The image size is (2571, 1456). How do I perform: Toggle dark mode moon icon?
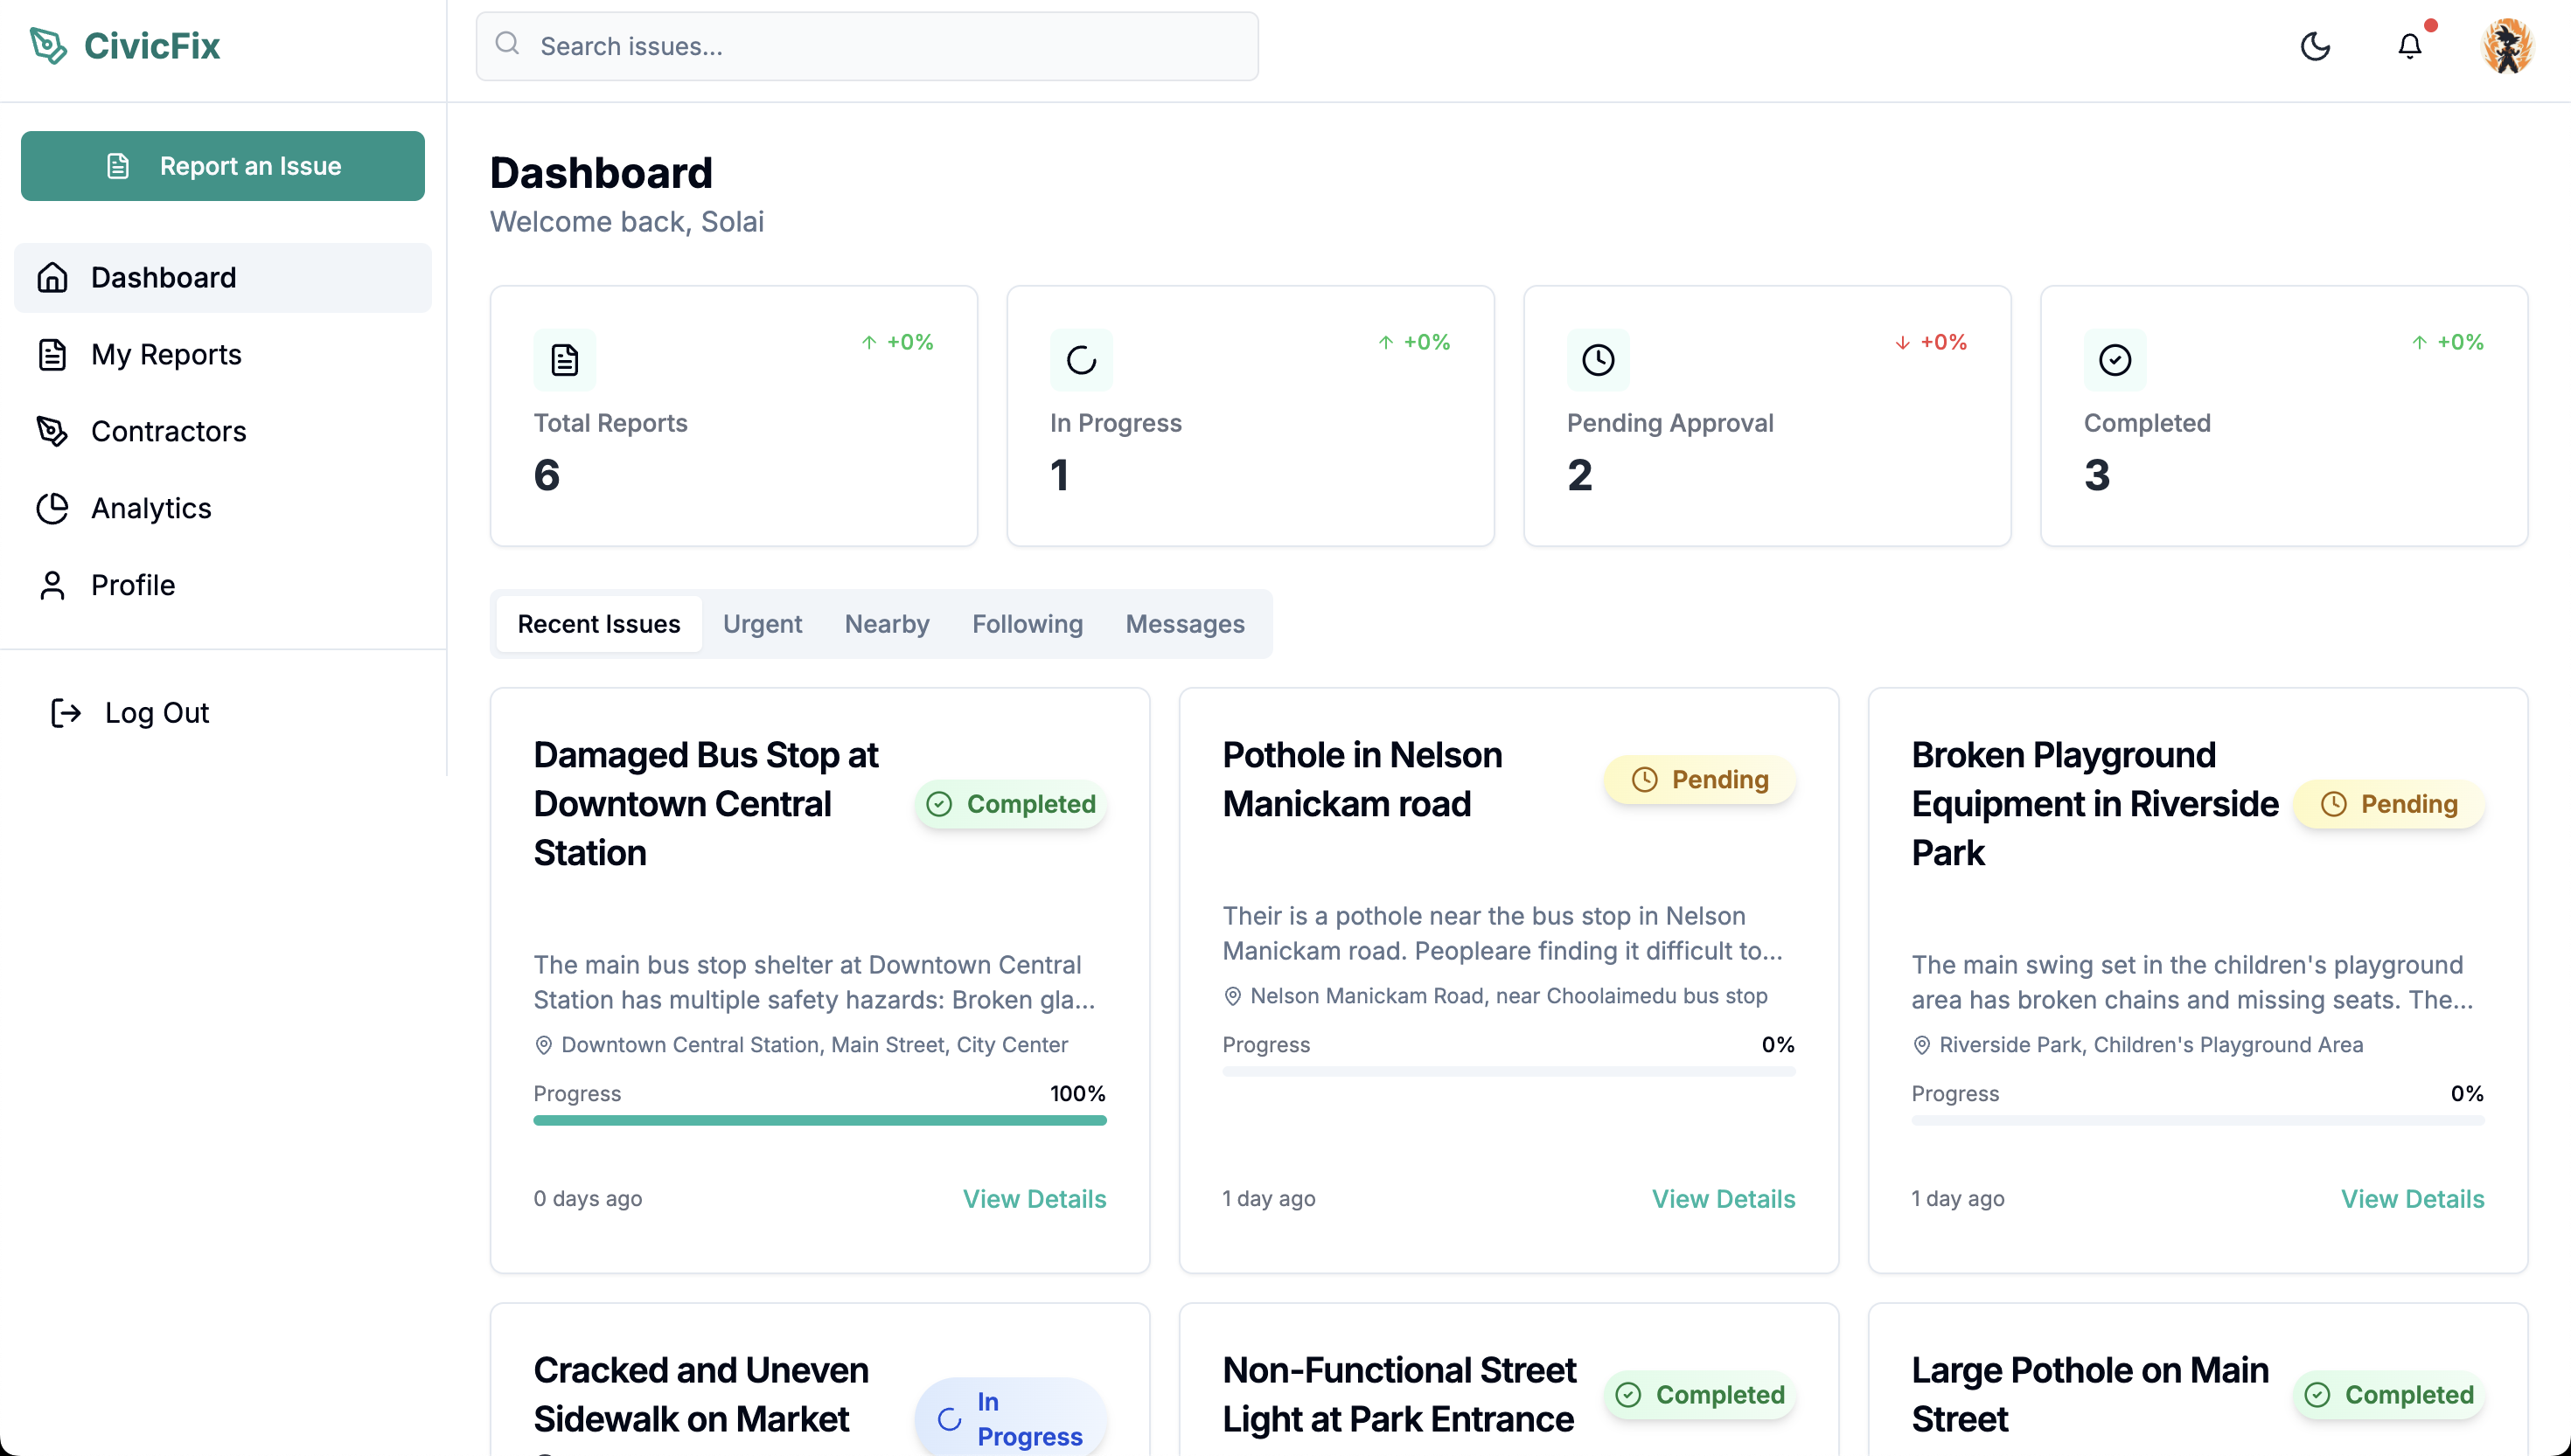click(x=2315, y=46)
